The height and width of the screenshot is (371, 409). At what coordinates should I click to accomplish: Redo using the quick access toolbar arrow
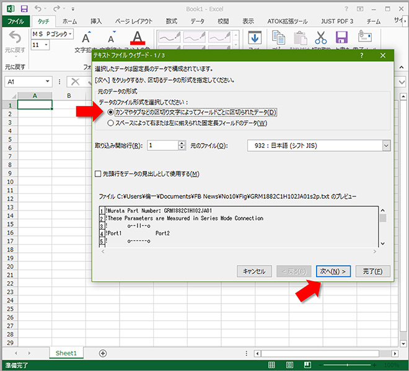tap(56, 9)
